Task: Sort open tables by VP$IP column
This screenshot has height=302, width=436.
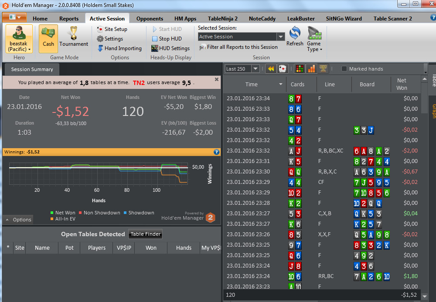Action: tap(124, 248)
